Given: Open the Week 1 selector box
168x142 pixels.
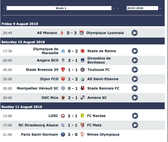Looking at the screenshot, I should [59, 8].
